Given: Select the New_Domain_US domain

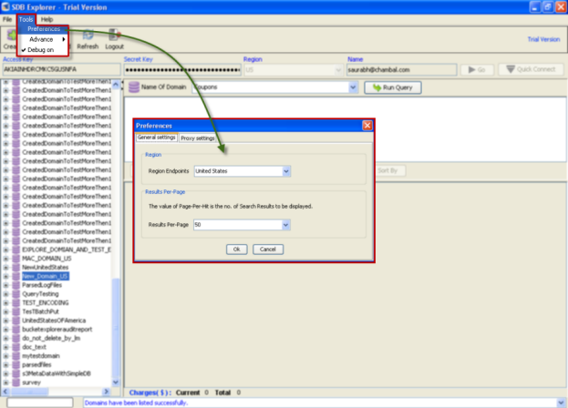Looking at the screenshot, I should click(45, 276).
